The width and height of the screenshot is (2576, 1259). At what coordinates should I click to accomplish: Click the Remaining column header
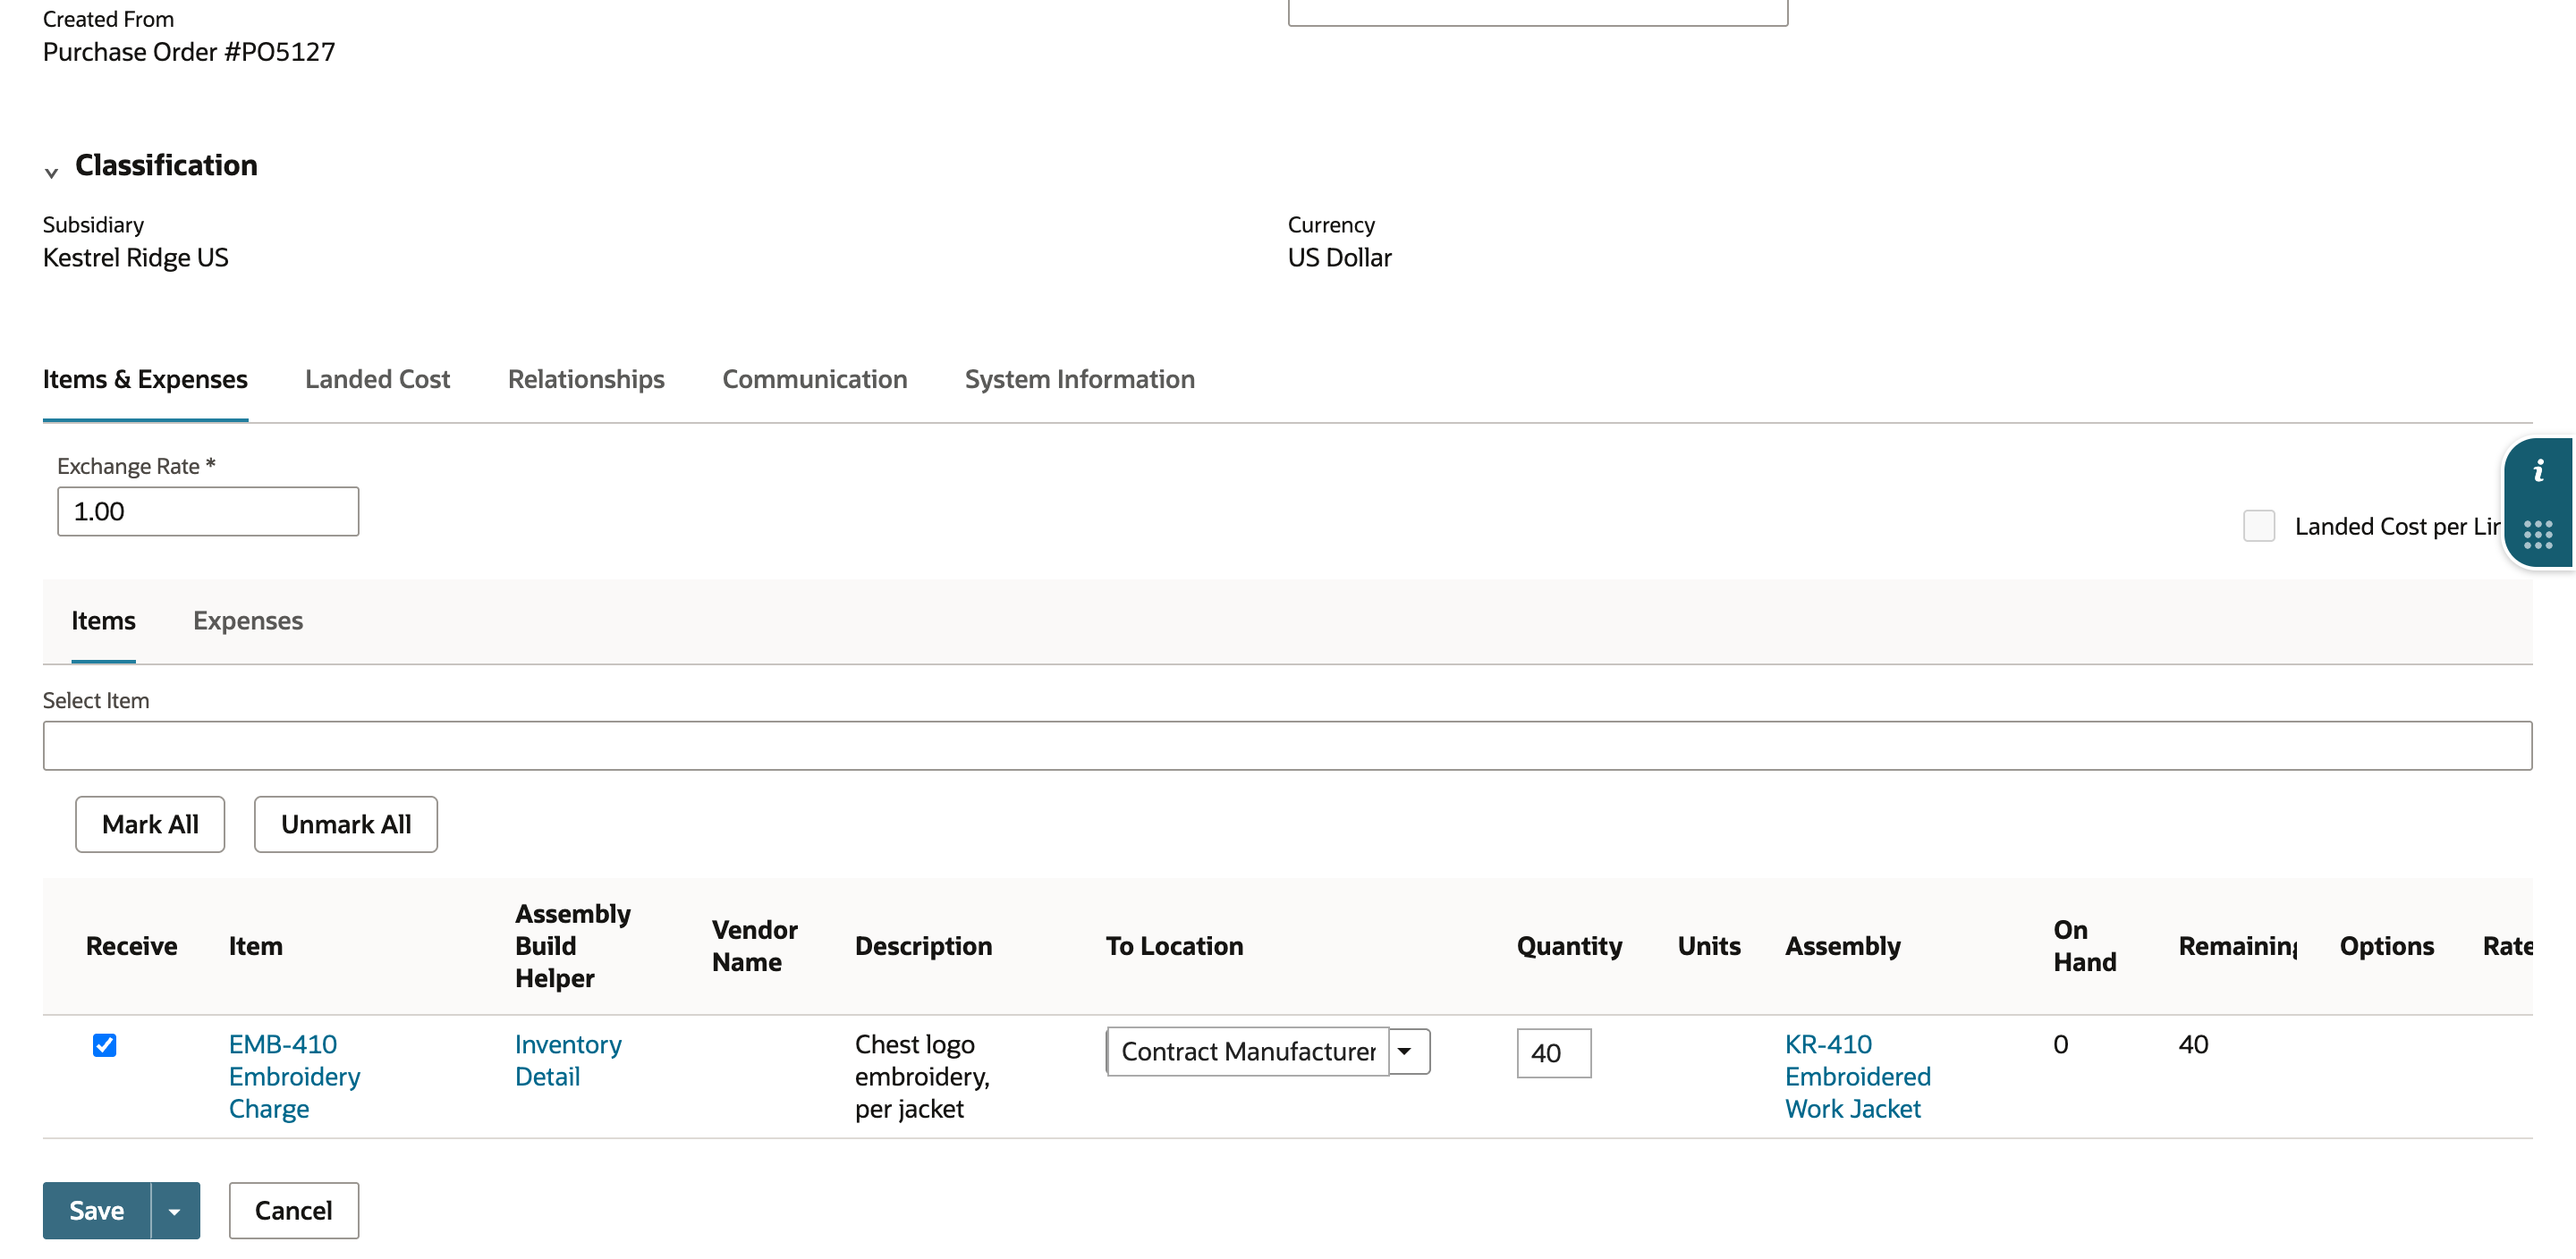pyautogui.click(x=2237, y=946)
